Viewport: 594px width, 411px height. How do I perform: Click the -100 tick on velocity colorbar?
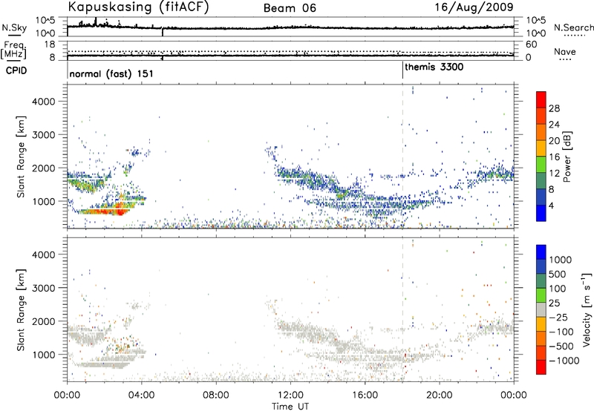click(x=561, y=332)
